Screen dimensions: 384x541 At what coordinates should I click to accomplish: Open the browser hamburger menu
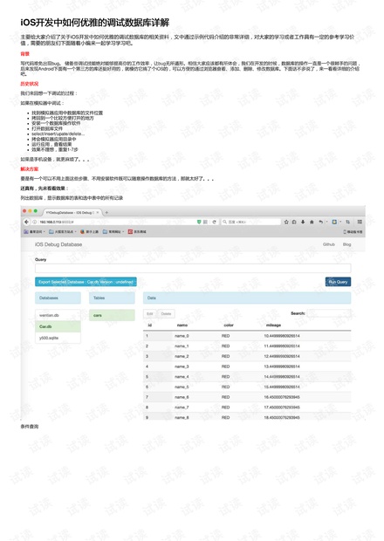point(360,222)
